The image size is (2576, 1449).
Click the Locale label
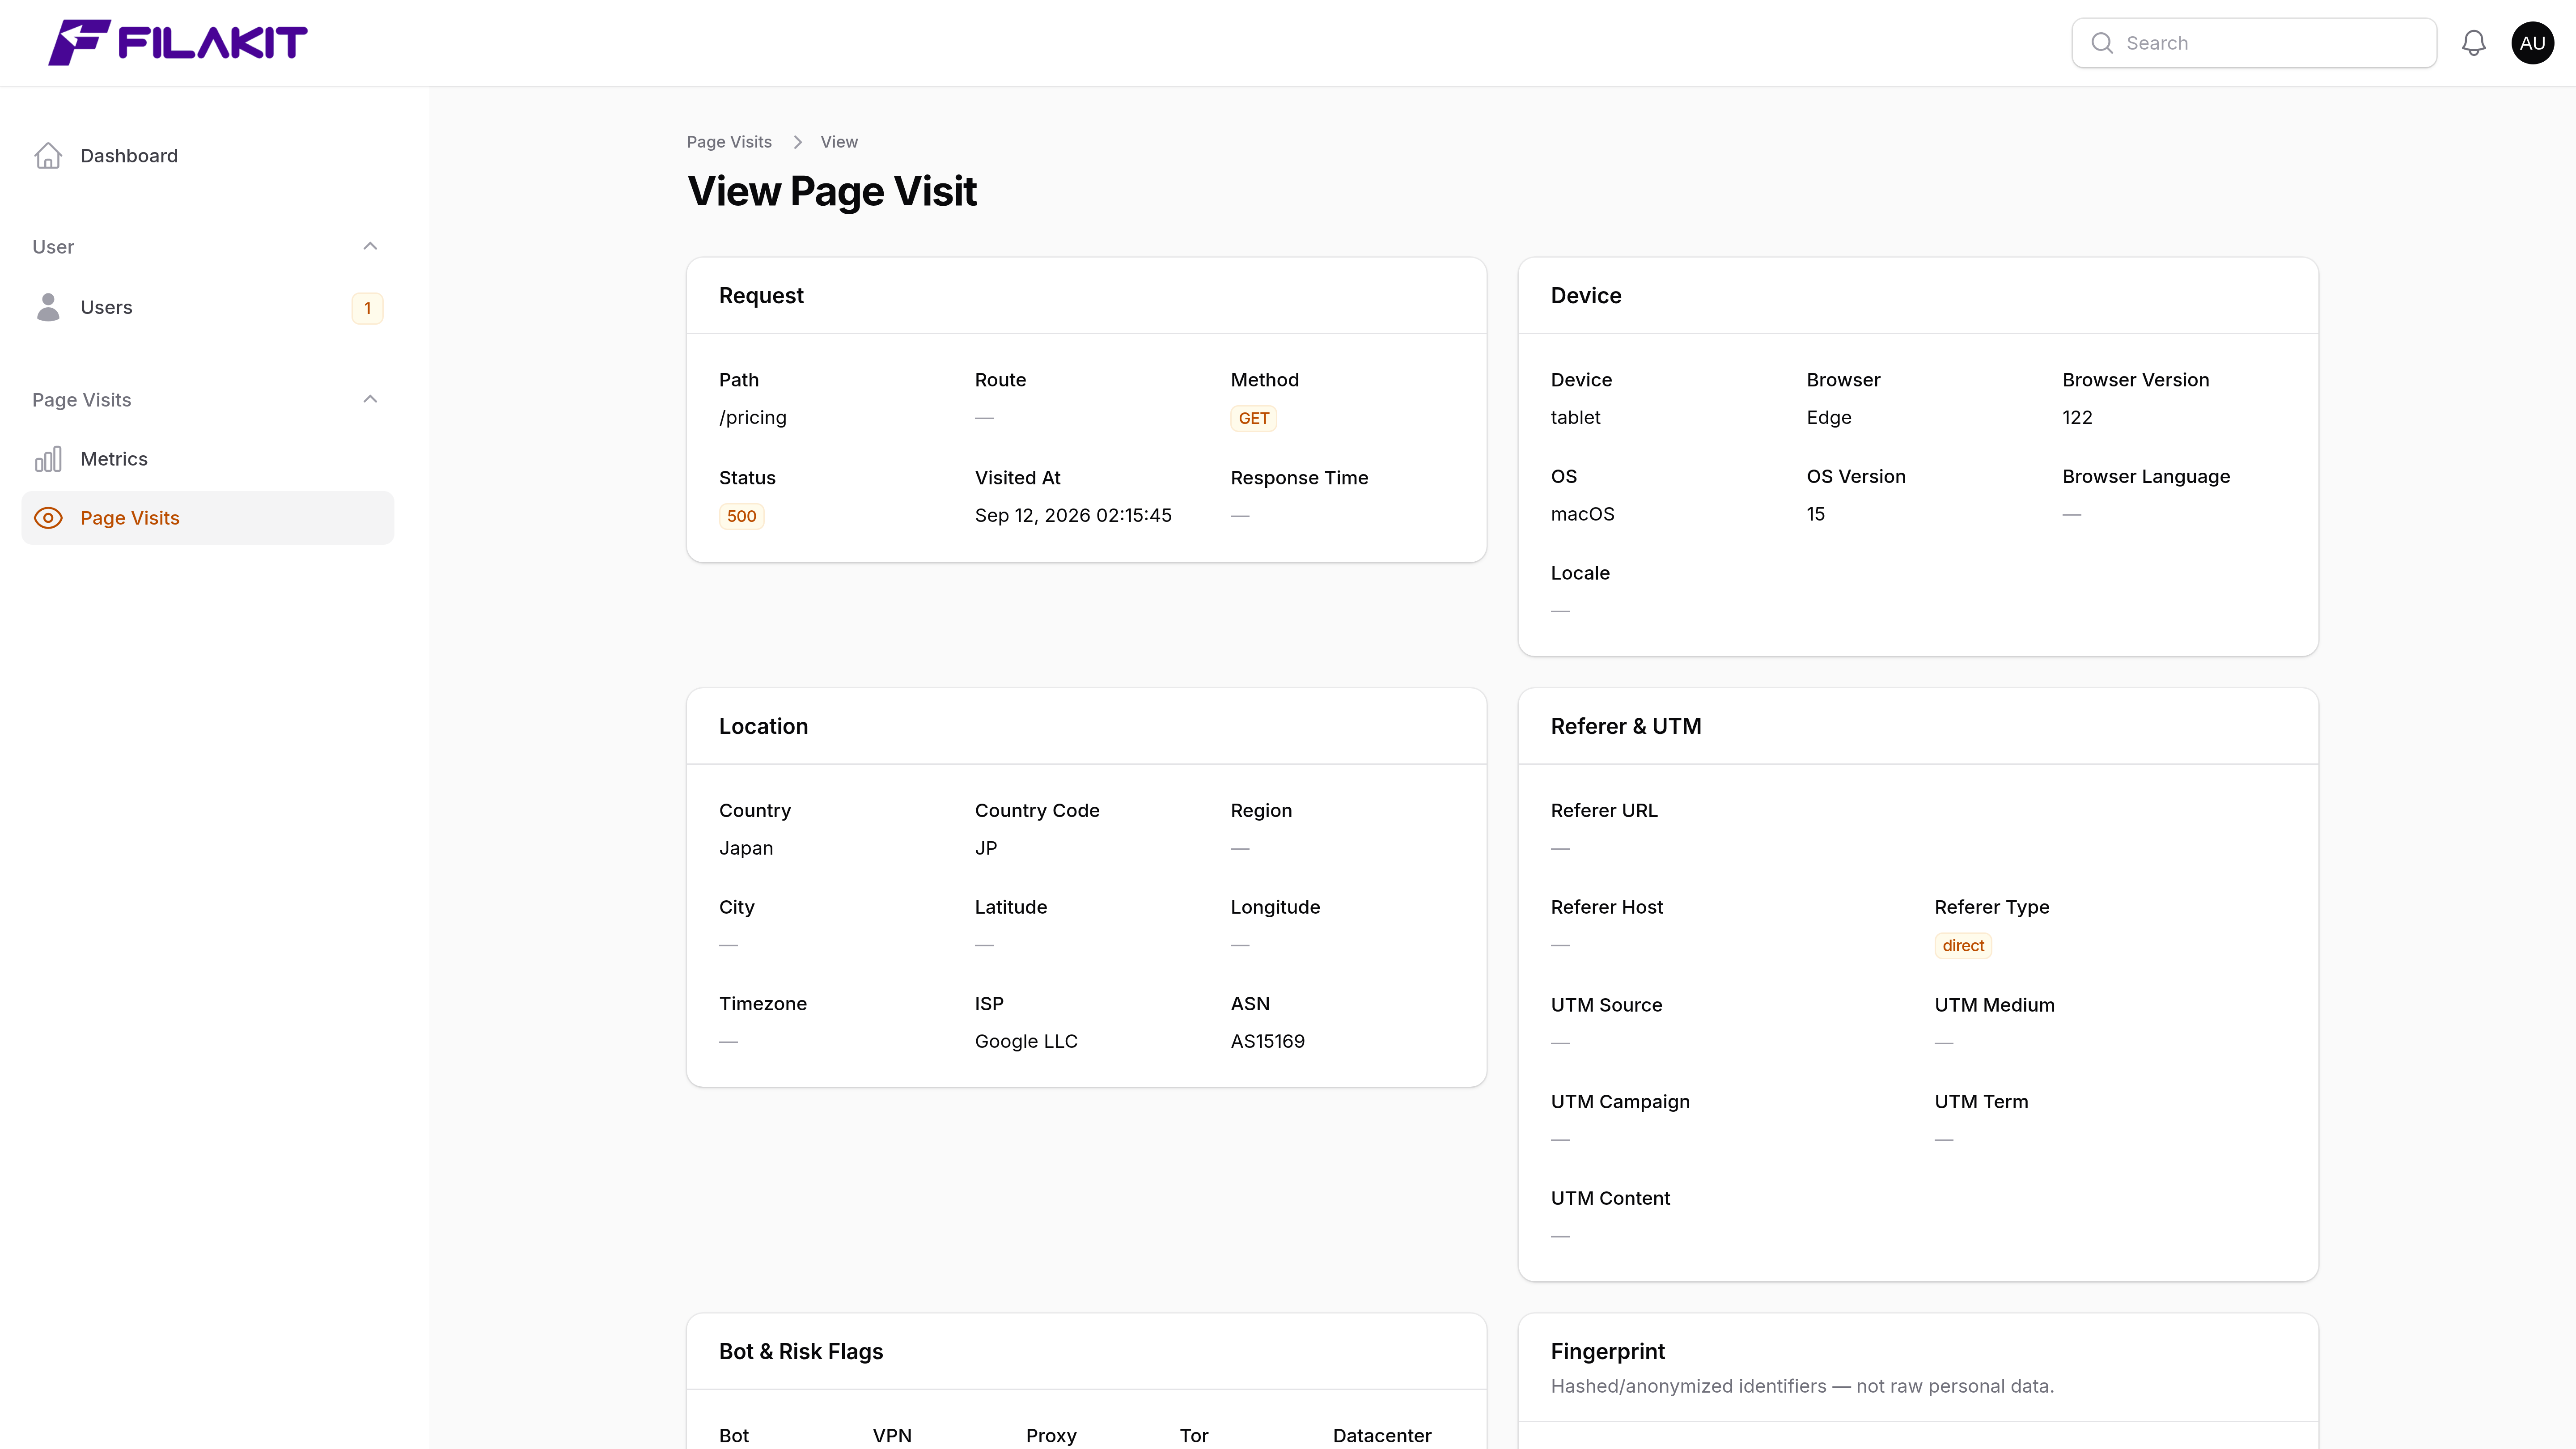click(x=1580, y=574)
